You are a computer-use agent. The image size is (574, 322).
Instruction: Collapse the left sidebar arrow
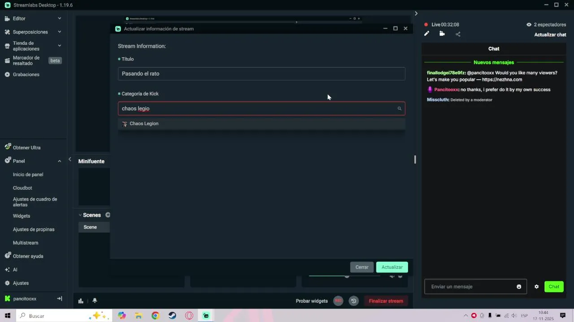point(70,159)
